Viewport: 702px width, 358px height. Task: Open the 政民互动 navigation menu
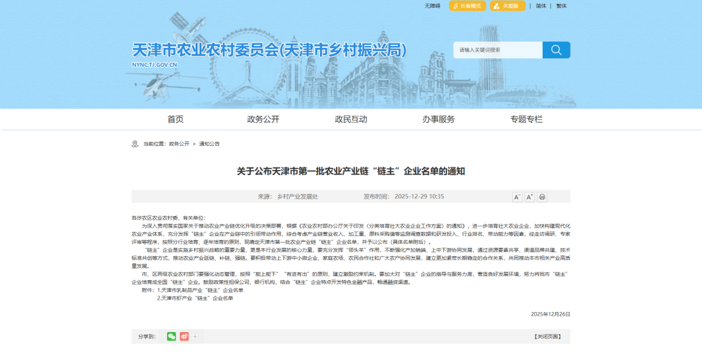[351, 119]
